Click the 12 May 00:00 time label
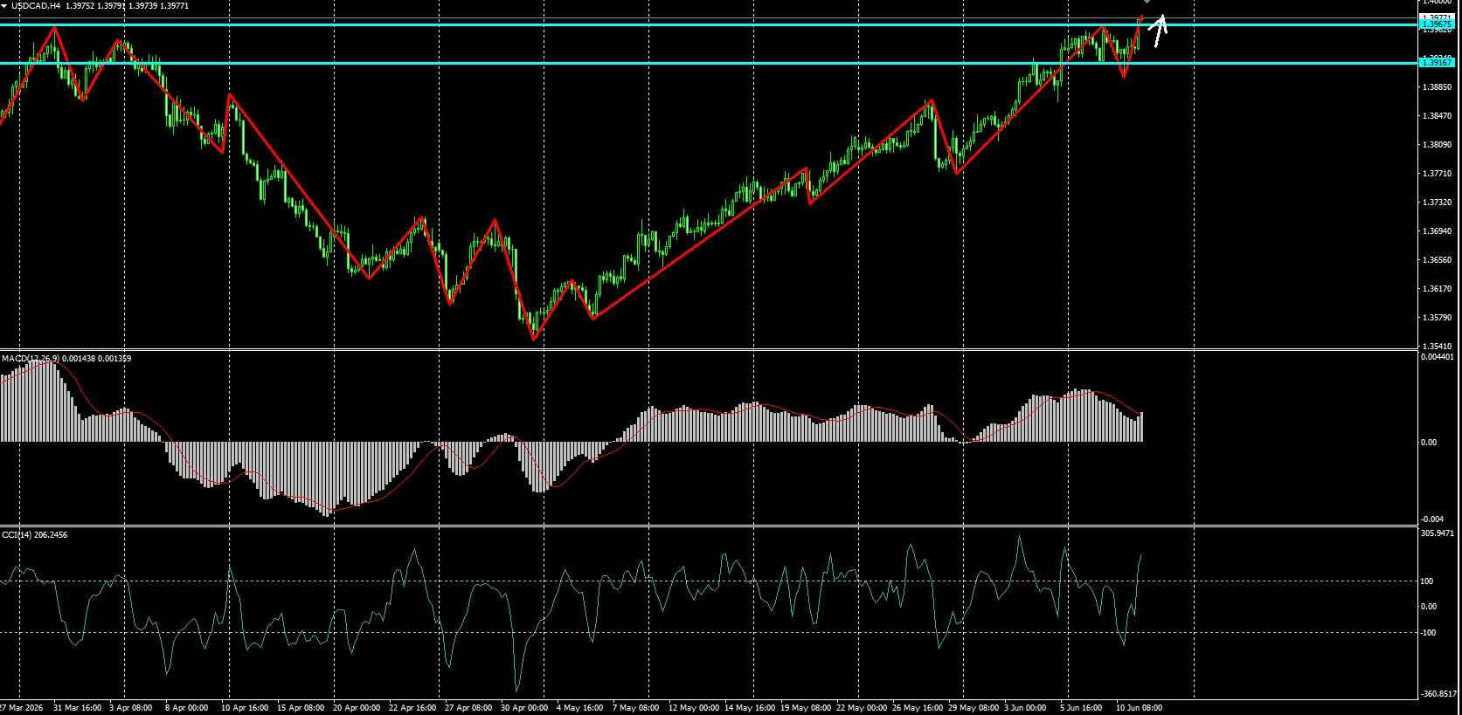 pos(693,708)
